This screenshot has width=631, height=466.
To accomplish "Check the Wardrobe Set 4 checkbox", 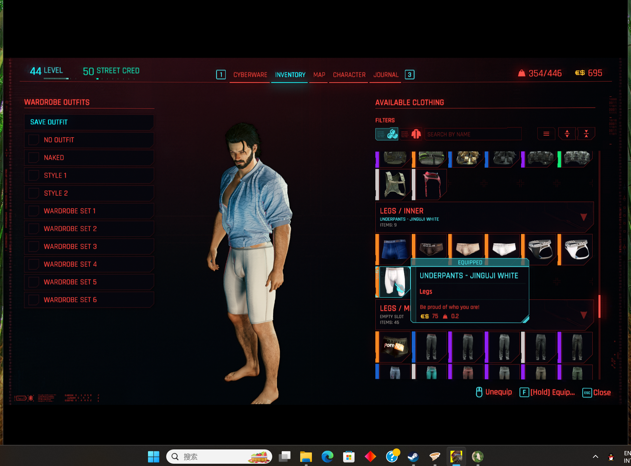I will pyautogui.click(x=34, y=264).
